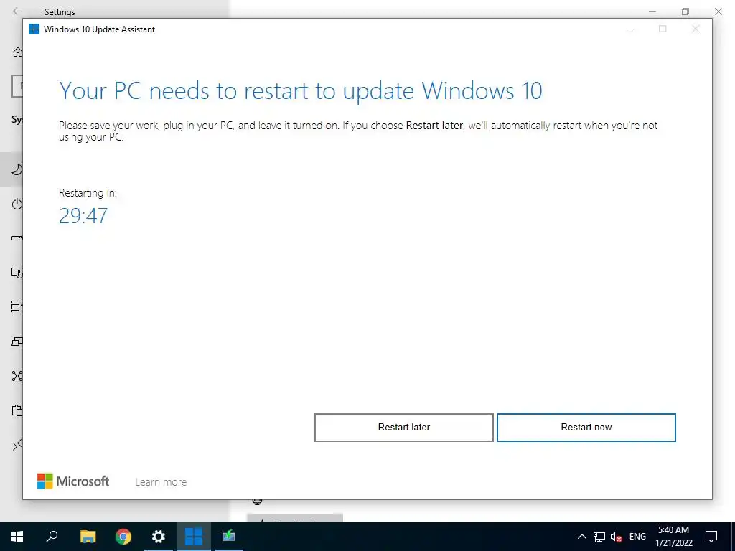Minimize the Settings window
Image resolution: width=735 pixels, height=551 pixels.
[652, 11]
